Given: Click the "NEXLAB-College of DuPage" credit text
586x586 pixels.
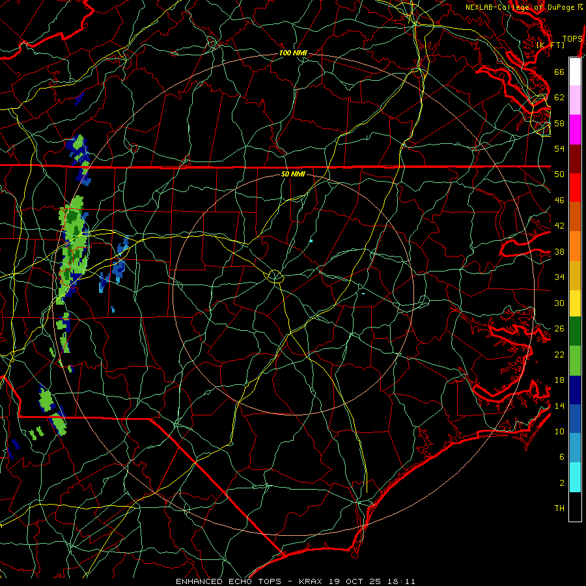Looking at the screenshot, I should tap(522, 7).
